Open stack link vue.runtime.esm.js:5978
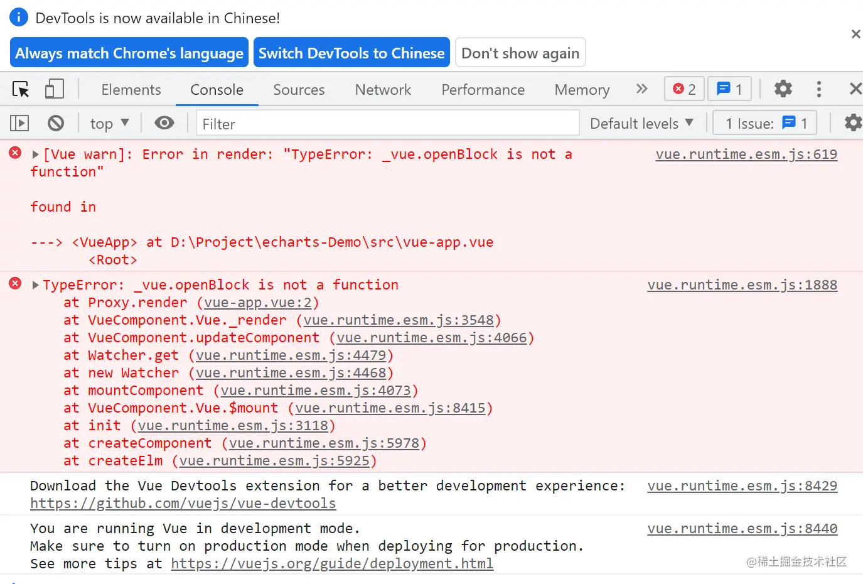Viewport: 863px width, 584px height. point(324,443)
